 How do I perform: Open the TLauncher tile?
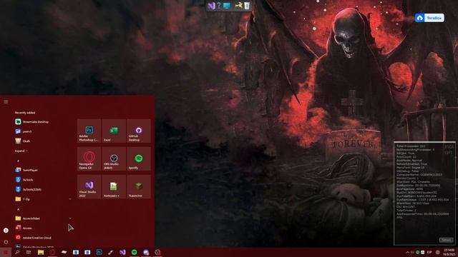click(x=139, y=187)
